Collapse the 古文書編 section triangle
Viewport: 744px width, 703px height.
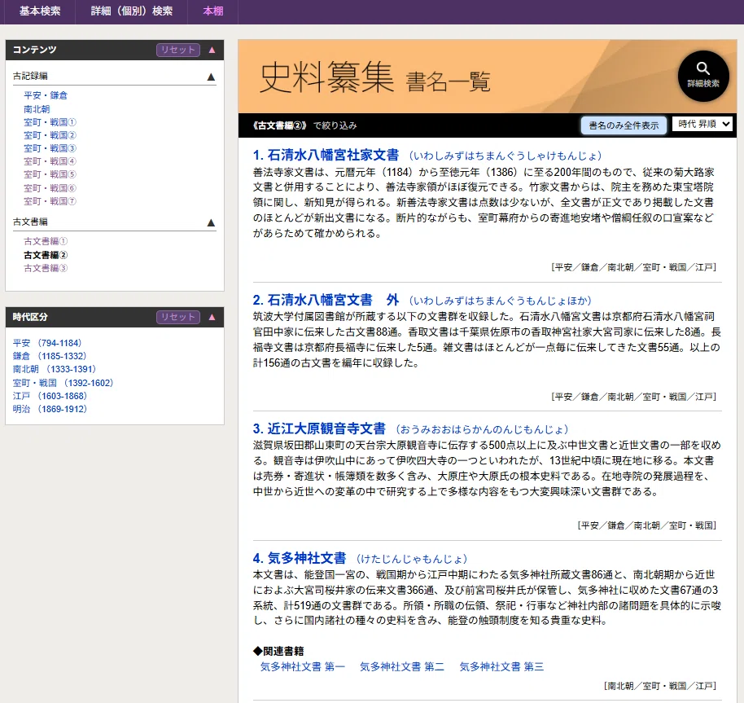coord(211,222)
